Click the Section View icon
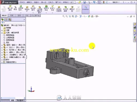The image size is (137, 102). tap(73, 16)
